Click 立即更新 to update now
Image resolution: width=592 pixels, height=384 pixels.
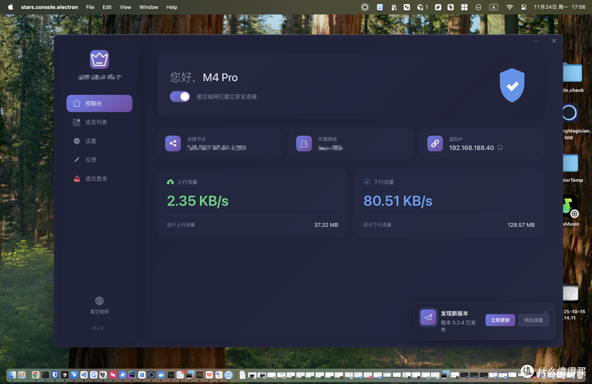[500, 320]
